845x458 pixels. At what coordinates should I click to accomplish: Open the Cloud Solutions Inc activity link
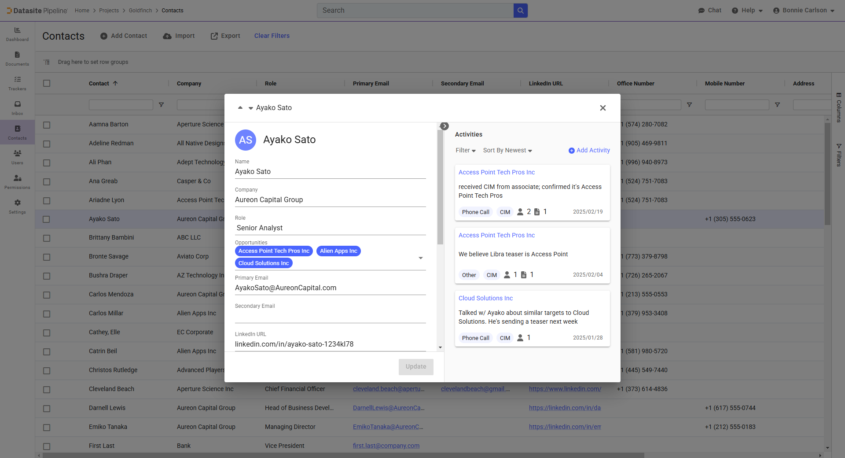tap(485, 298)
